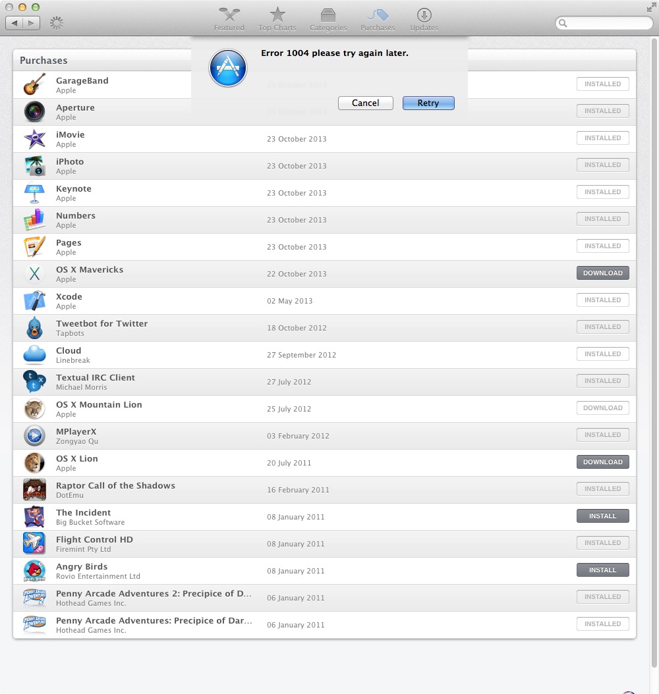659x694 pixels.
Task: Click the Installed button for MPlayerX
Action: coord(603,435)
